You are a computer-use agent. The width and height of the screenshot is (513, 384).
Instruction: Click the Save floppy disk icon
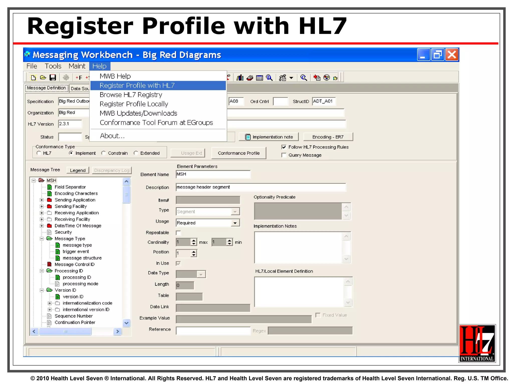pos(53,77)
